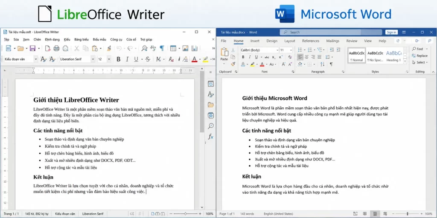Open the Styles icon in LibreOffice sidebar

click(x=211, y=94)
